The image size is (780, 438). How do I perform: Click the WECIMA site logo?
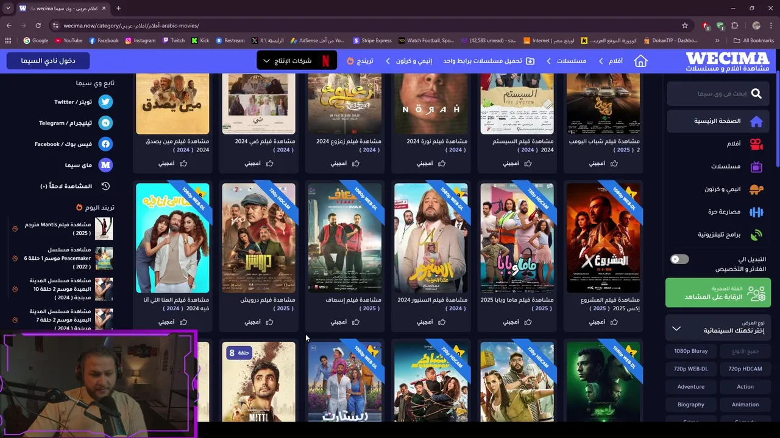(728, 61)
